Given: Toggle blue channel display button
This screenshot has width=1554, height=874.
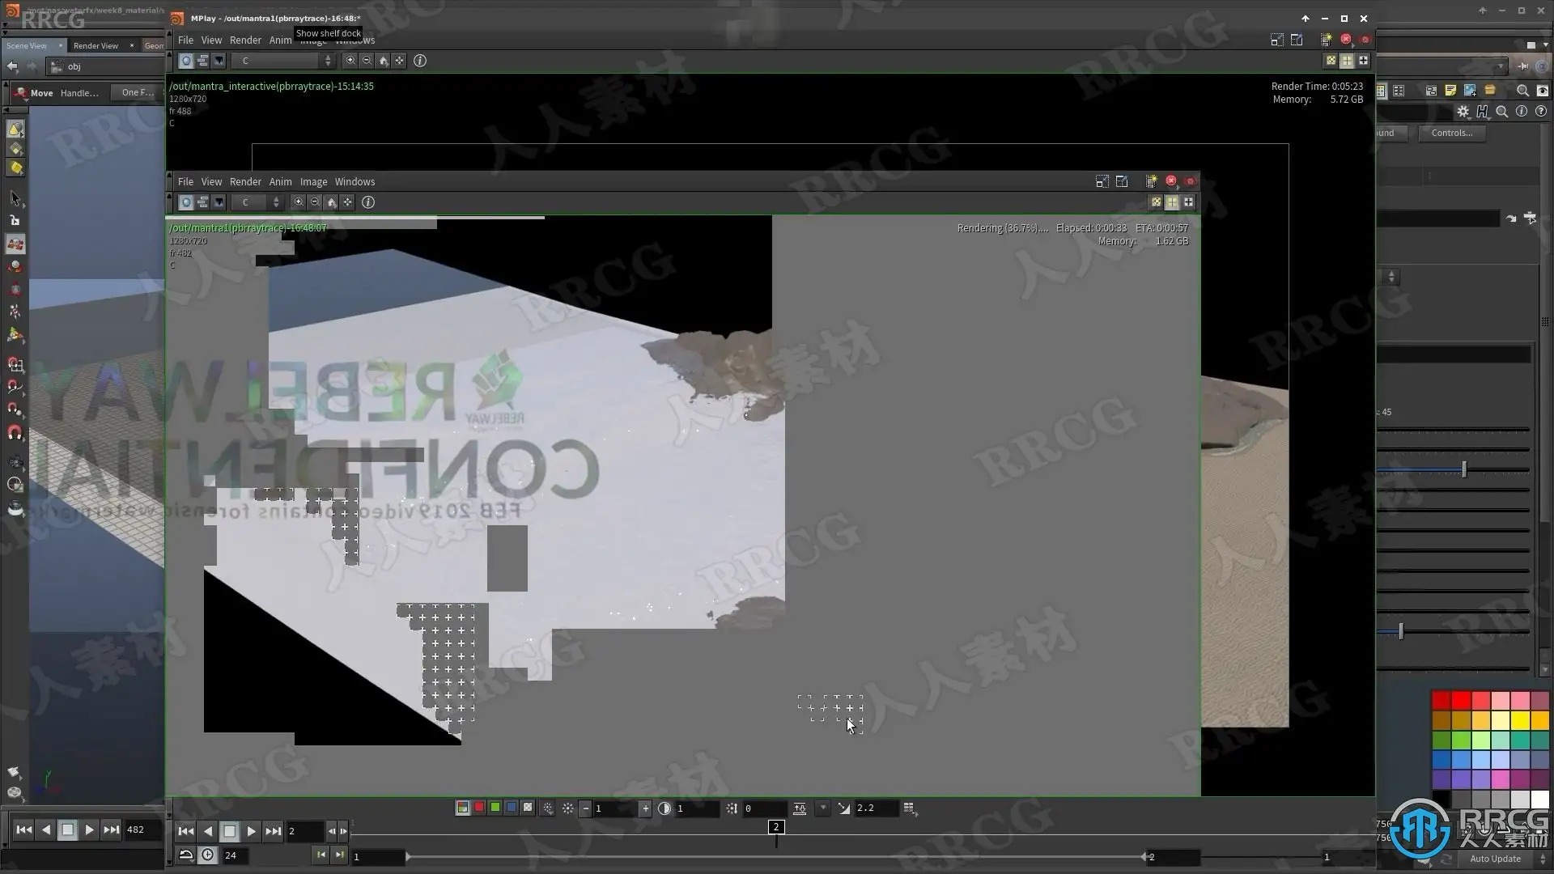Looking at the screenshot, I should (x=512, y=808).
